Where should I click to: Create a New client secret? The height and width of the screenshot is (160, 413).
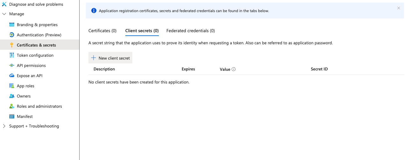click(110, 58)
